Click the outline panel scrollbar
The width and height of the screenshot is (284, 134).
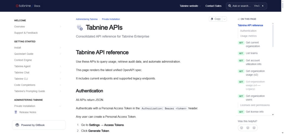coord(273,35)
